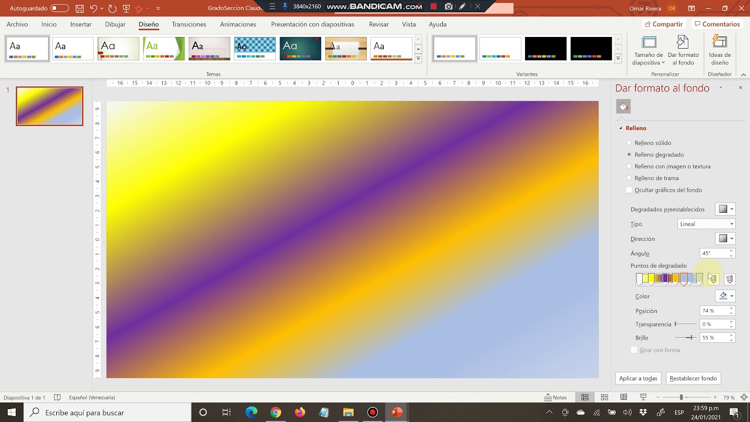750x422 pixels.
Task: Open the Vista tab
Action: 409,25
